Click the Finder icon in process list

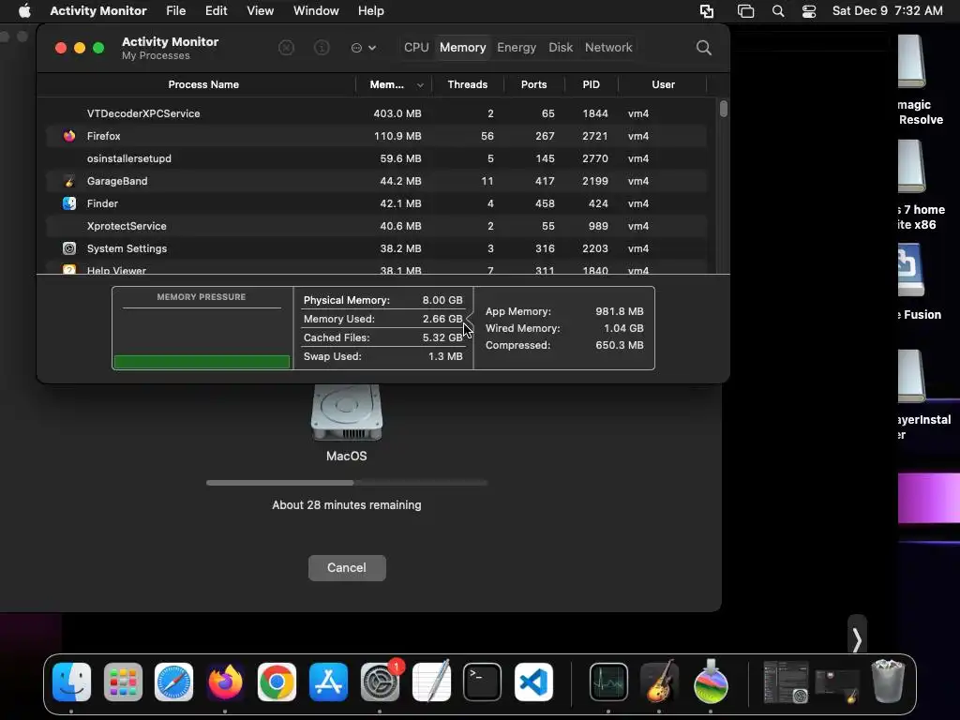click(x=69, y=203)
